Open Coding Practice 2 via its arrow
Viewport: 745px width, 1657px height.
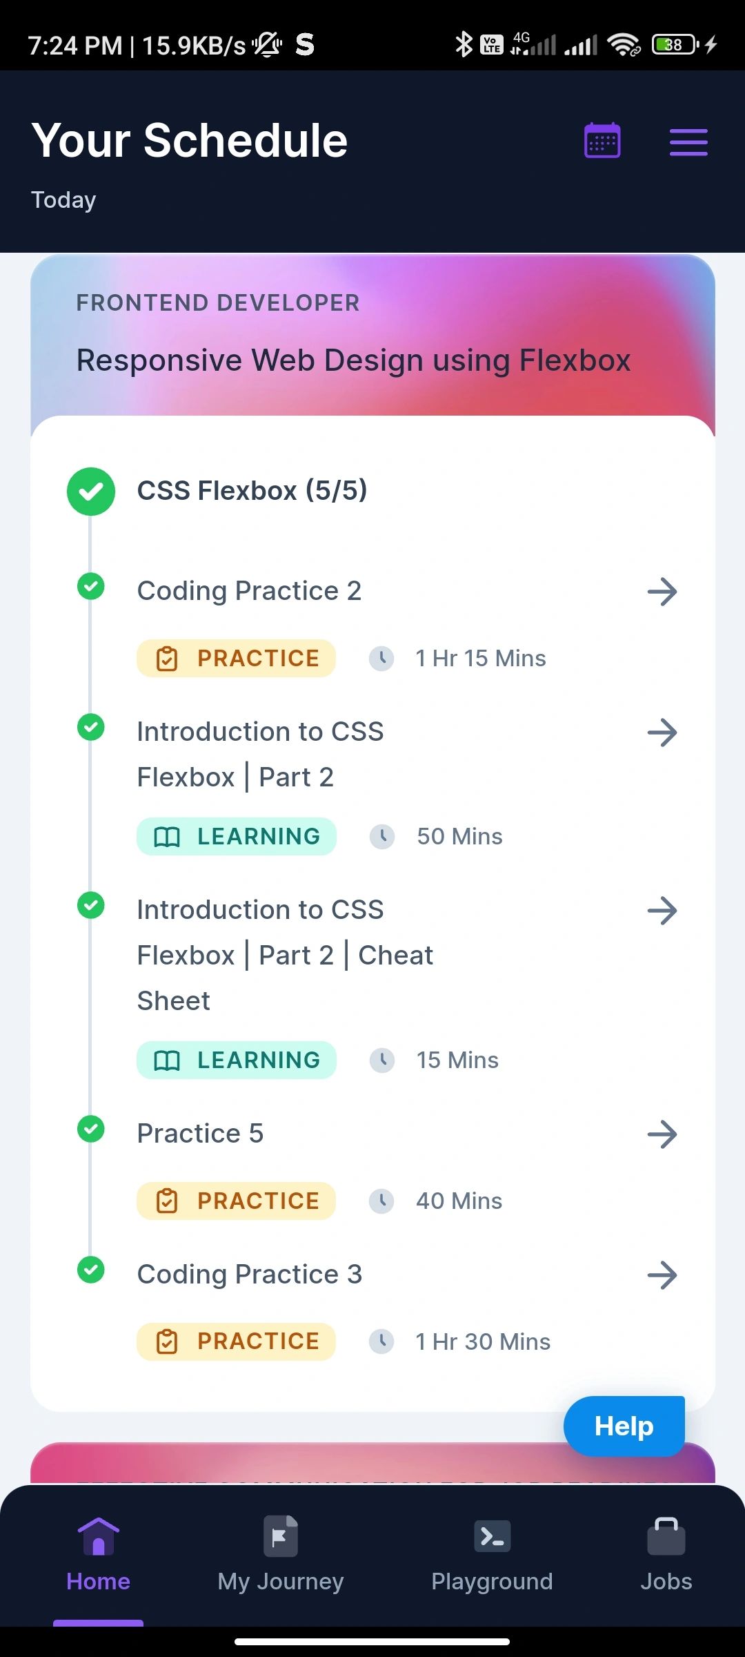point(663,592)
